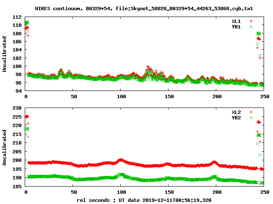Click the x-axis tick label 50 under the lower plot
This screenshot has height=204, width=273.
(74, 192)
